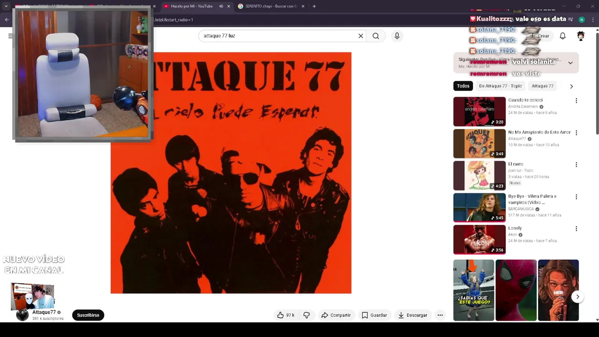This screenshot has width=599, height=337.
Task: Open options for Lonely video
Action: [576, 229]
